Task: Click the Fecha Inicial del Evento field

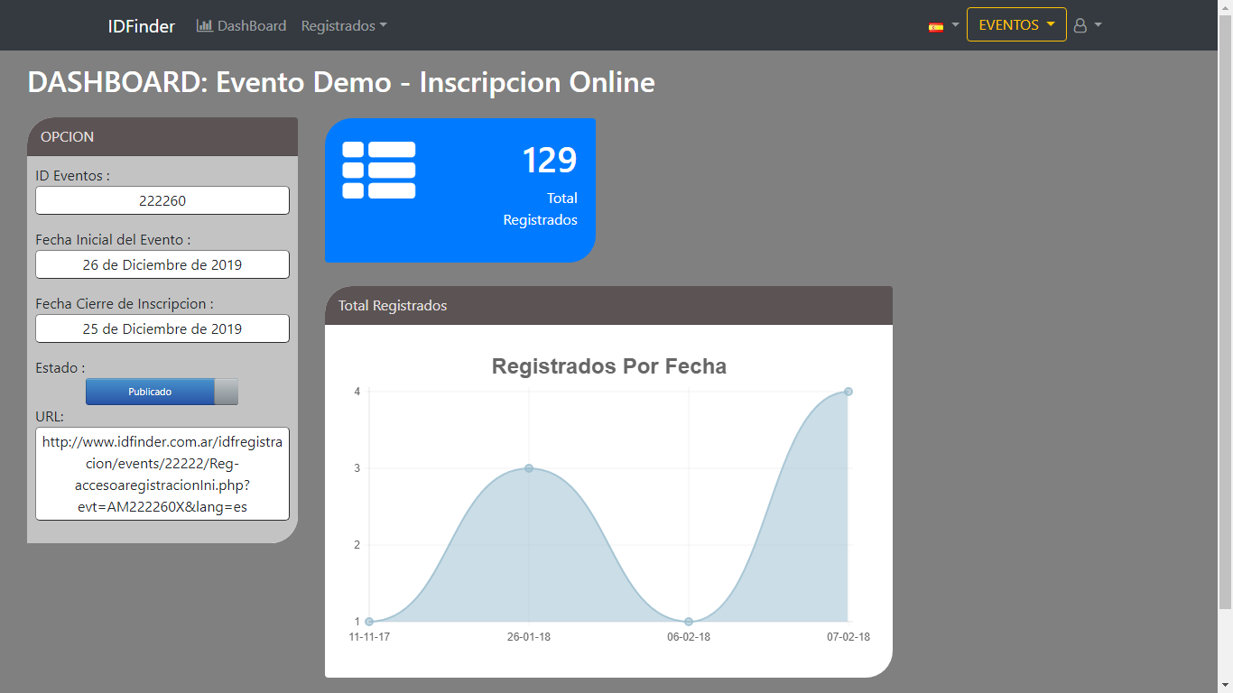Action: (162, 264)
